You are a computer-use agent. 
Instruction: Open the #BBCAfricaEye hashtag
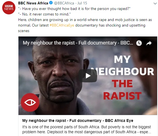pyautogui.click(x=62, y=25)
